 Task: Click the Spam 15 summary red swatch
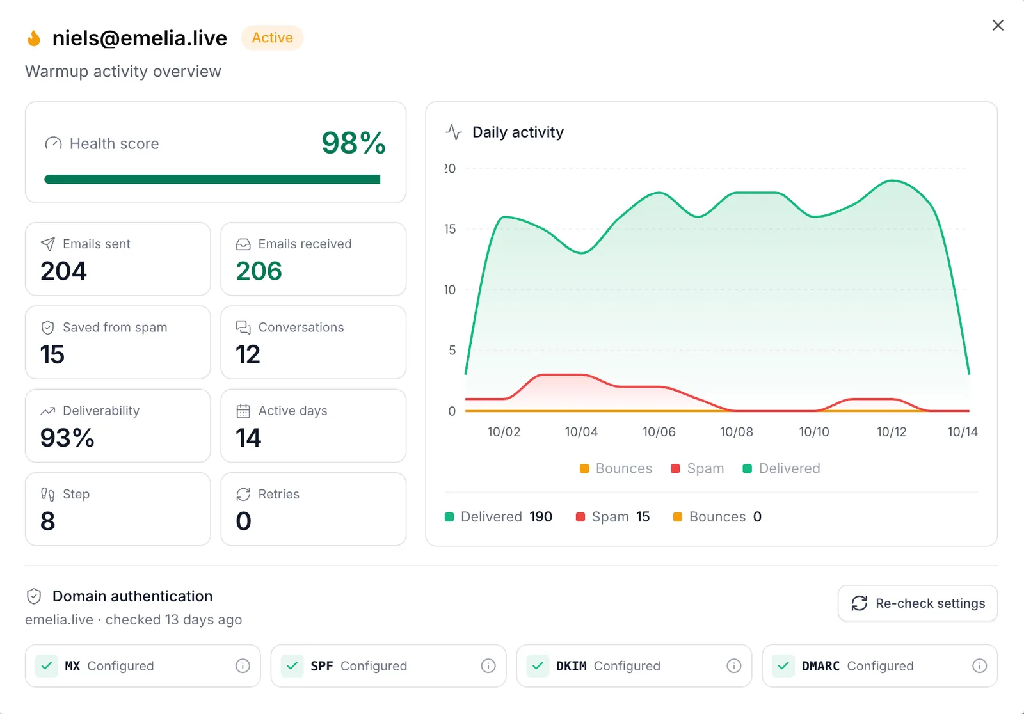[x=580, y=517]
